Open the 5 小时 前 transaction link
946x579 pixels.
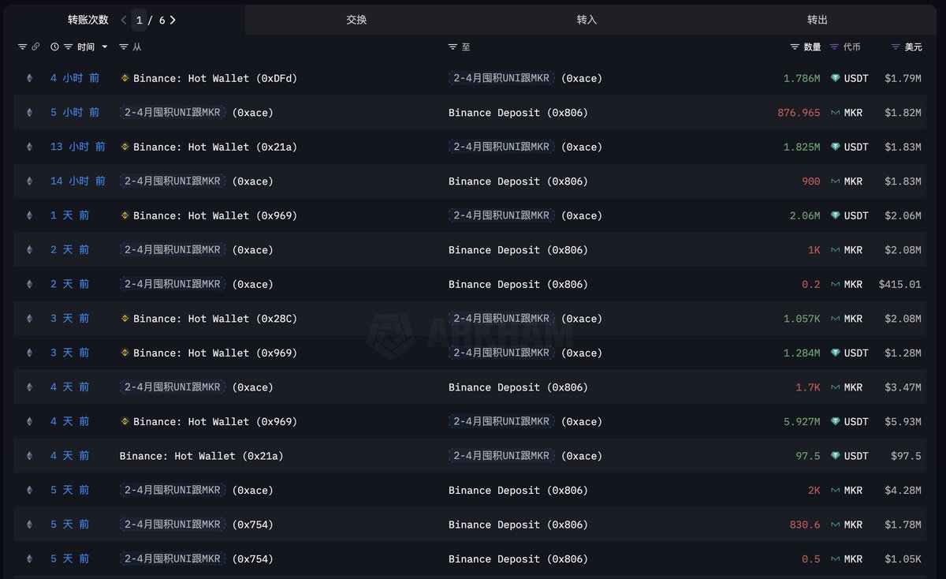tap(75, 113)
